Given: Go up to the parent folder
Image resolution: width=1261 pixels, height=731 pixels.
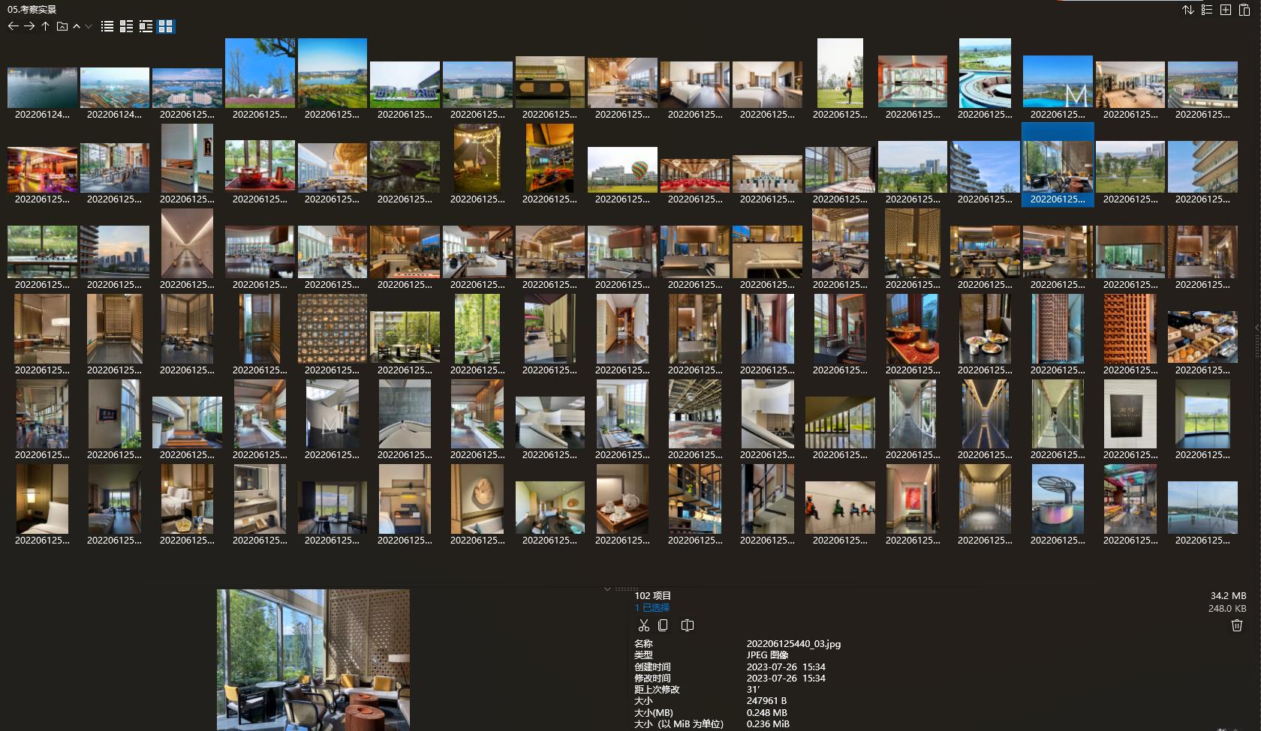Looking at the screenshot, I should [45, 26].
